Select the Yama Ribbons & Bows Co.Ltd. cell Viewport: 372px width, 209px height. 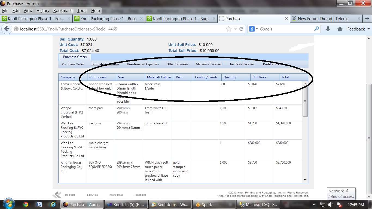click(73, 93)
